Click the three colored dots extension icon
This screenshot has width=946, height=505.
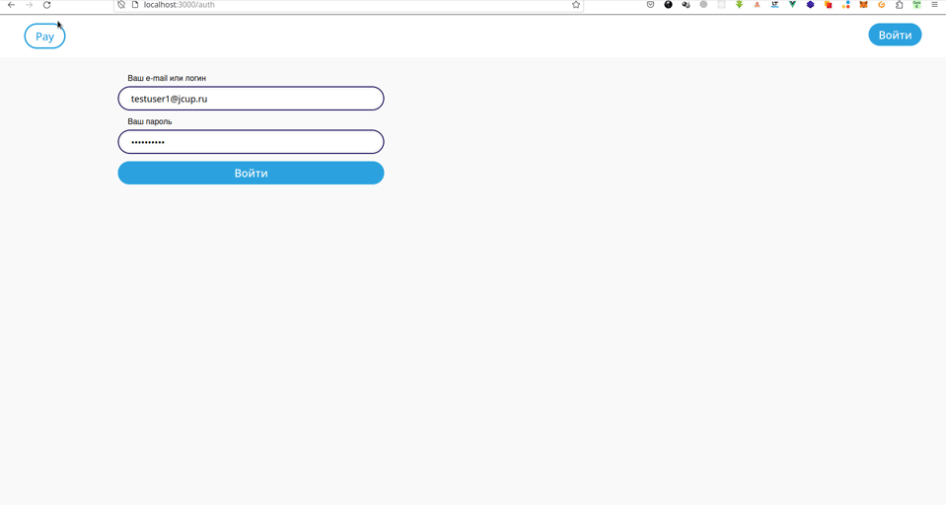(845, 5)
